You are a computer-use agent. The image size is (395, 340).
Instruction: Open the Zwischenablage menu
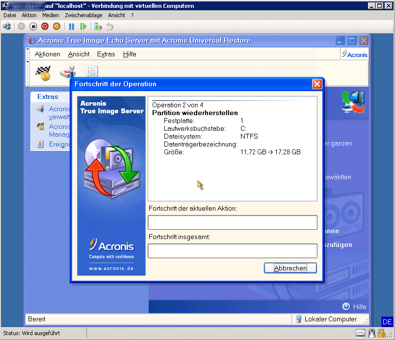click(83, 15)
